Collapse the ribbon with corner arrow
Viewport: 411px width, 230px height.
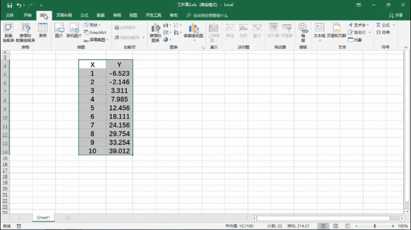(x=406, y=47)
